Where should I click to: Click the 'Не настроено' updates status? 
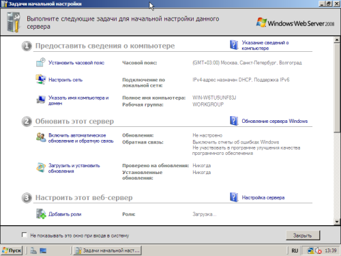(x=207, y=135)
